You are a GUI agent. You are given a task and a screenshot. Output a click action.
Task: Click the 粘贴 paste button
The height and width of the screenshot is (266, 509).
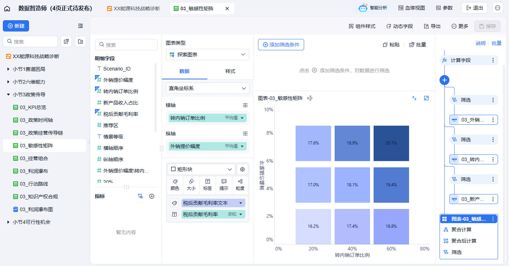click(391, 45)
